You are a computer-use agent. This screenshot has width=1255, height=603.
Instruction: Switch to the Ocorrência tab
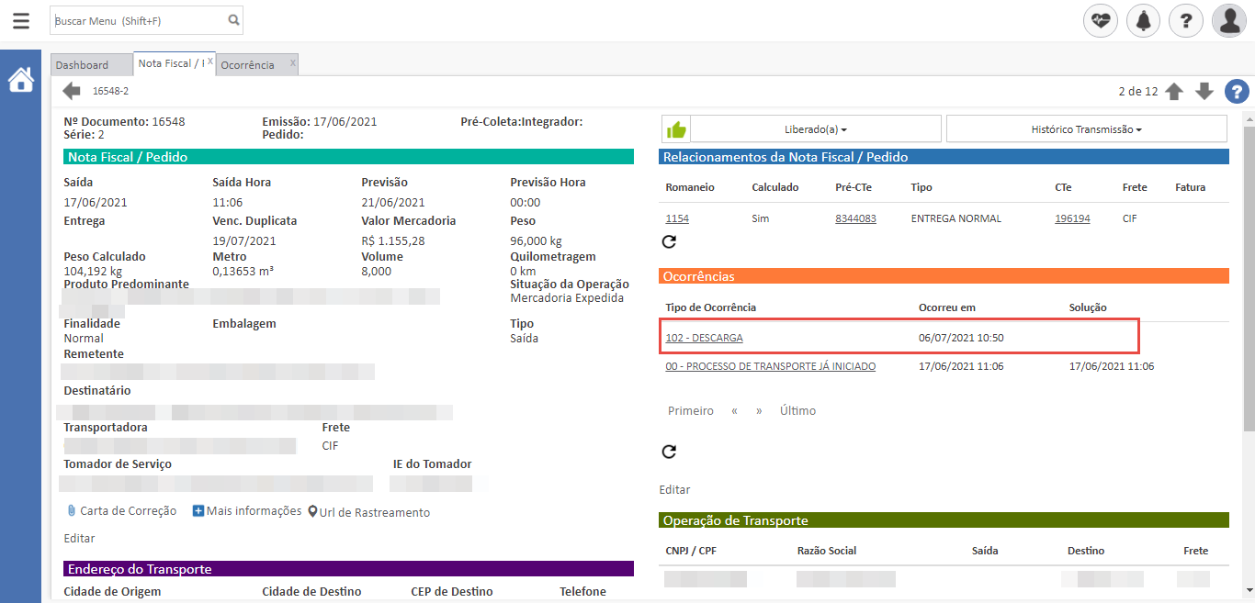247,65
